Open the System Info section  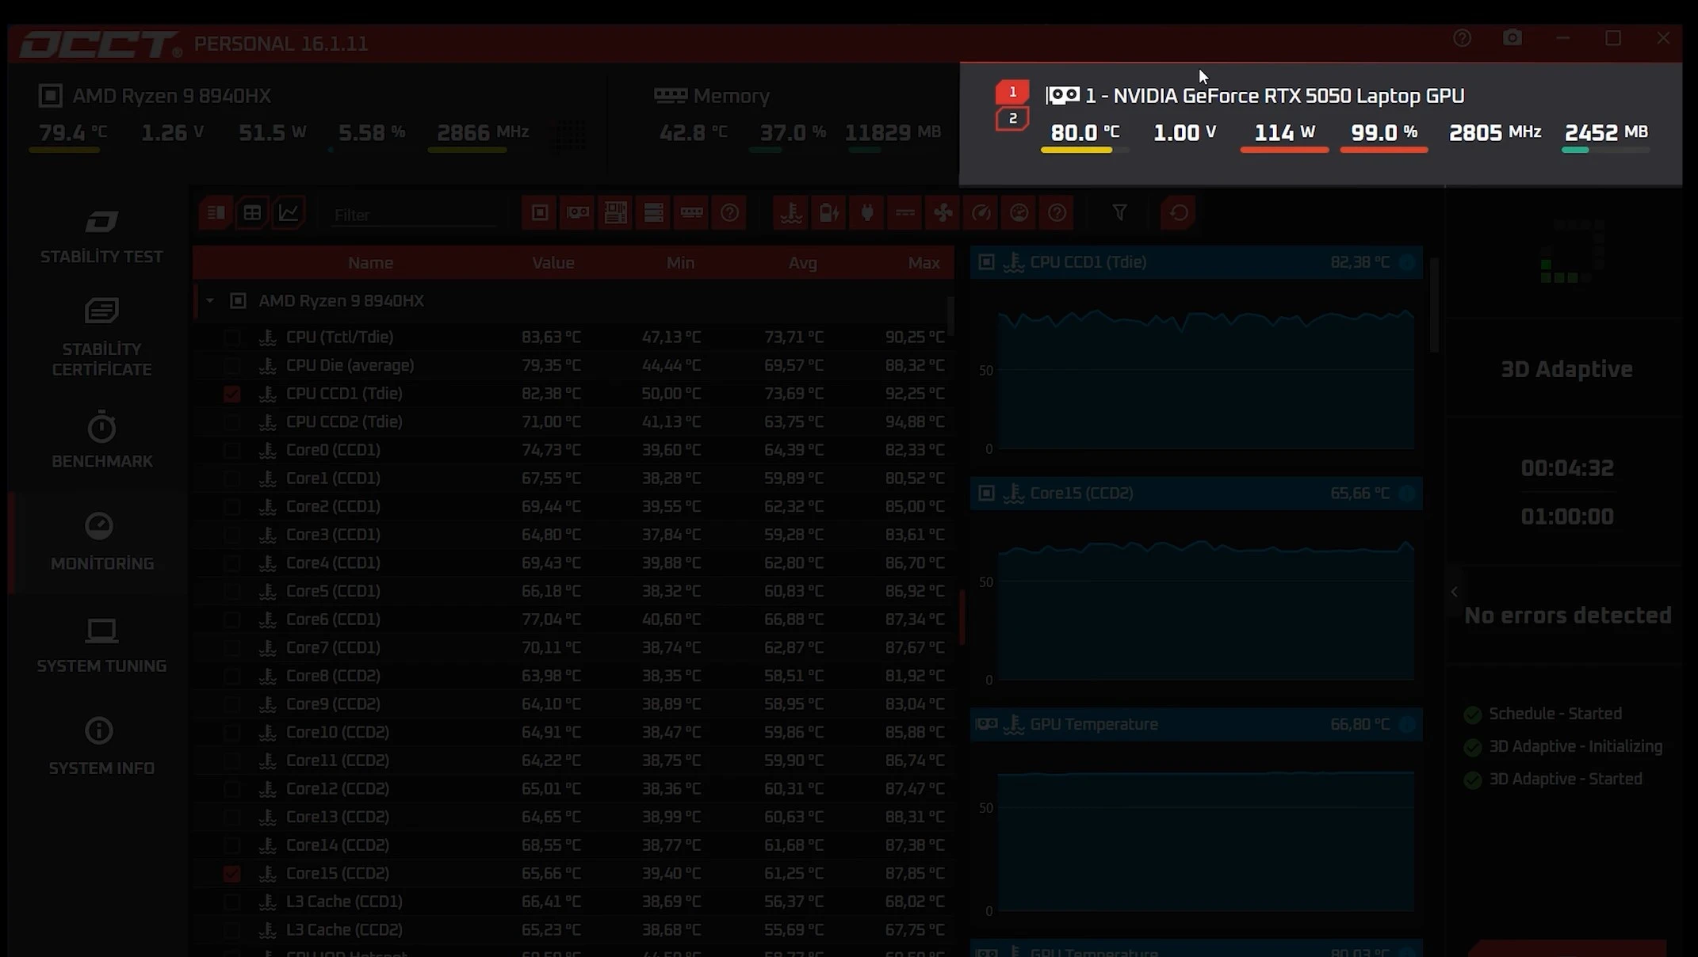pyautogui.click(x=101, y=747)
